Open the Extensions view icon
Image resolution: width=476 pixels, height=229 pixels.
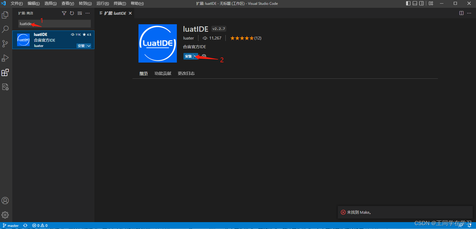click(5, 72)
